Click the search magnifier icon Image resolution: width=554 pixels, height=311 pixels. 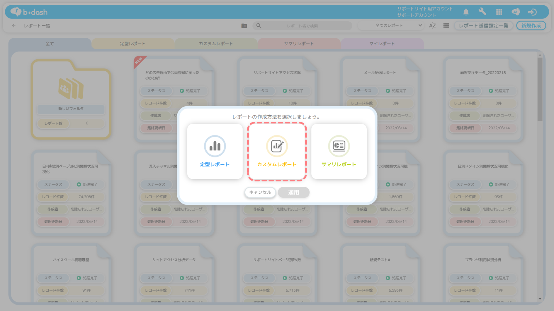click(259, 26)
